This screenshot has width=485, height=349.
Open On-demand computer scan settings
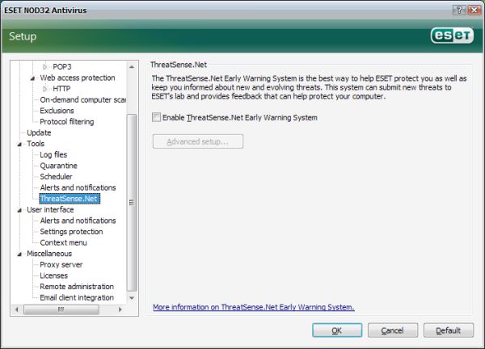[x=82, y=99]
